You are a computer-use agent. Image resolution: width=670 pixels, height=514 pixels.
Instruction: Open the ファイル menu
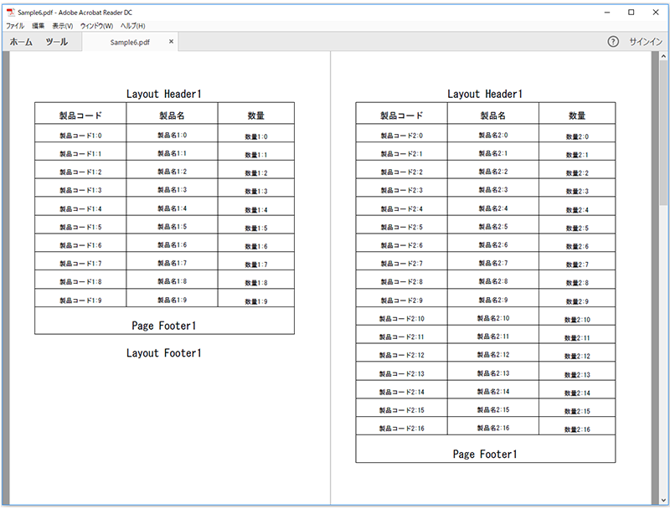pyautogui.click(x=15, y=26)
